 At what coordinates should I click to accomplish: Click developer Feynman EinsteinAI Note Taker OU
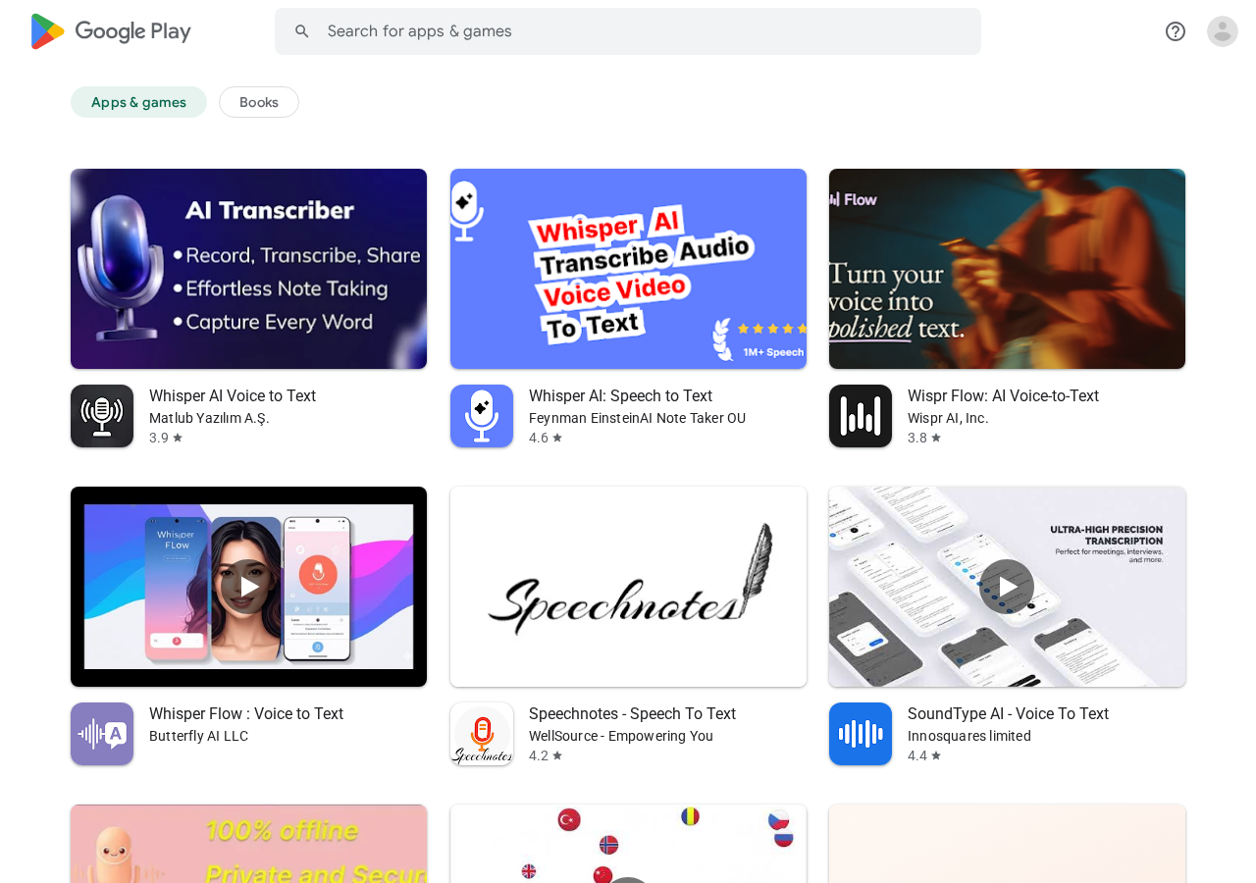point(637,418)
